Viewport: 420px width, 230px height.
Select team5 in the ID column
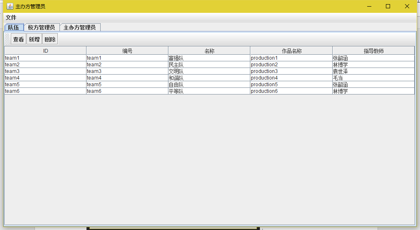pyautogui.click(x=45, y=85)
